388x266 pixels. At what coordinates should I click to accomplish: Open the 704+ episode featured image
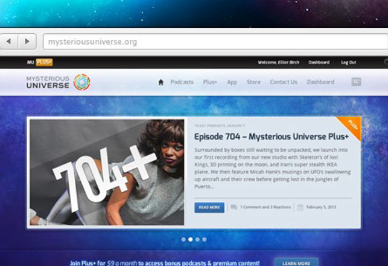point(107,172)
